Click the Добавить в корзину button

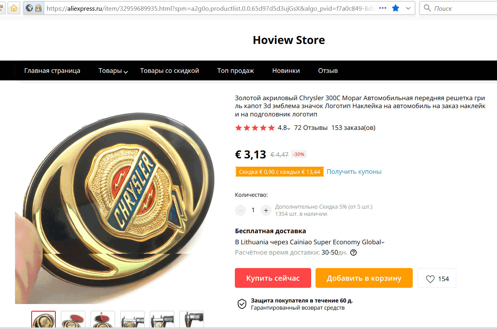click(x=364, y=278)
